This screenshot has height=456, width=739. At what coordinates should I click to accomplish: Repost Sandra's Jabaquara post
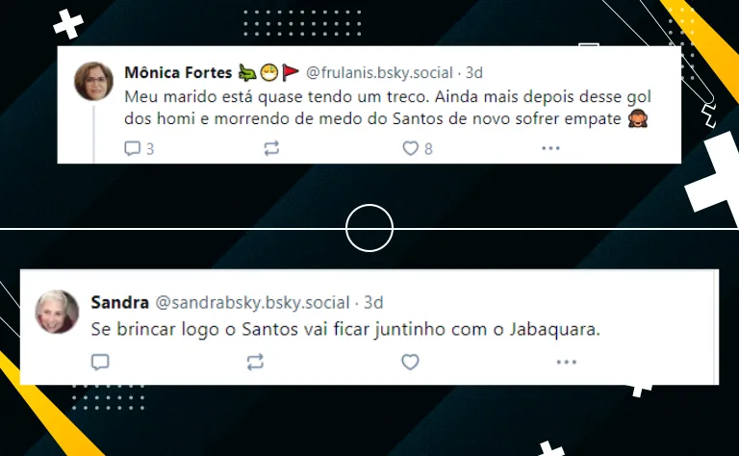(x=255, y=362)
